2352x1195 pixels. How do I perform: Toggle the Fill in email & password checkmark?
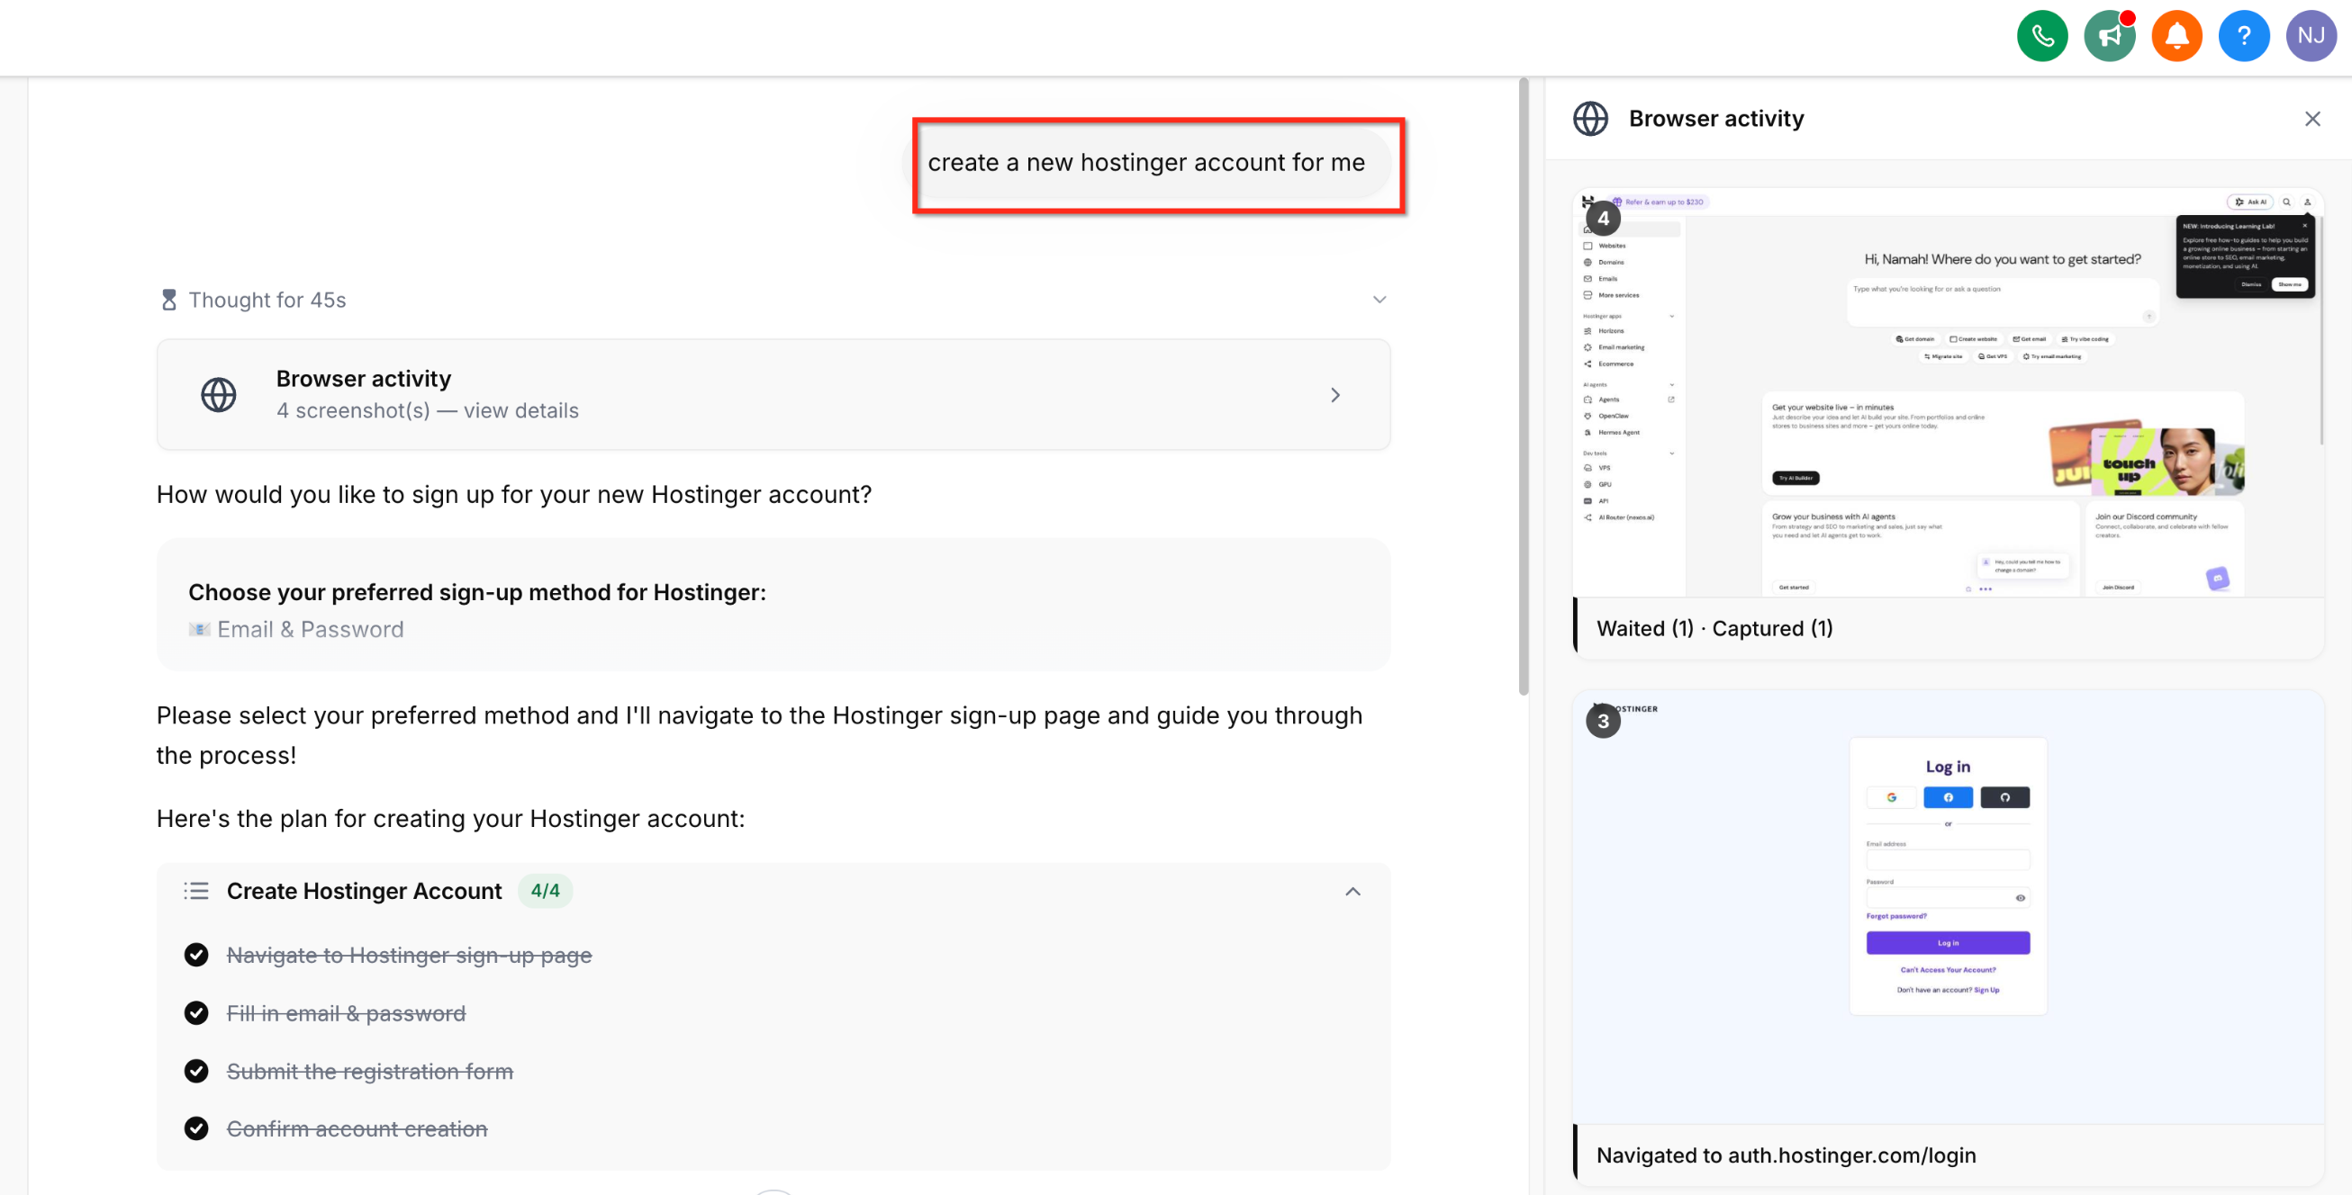[x=196, y=1013]
